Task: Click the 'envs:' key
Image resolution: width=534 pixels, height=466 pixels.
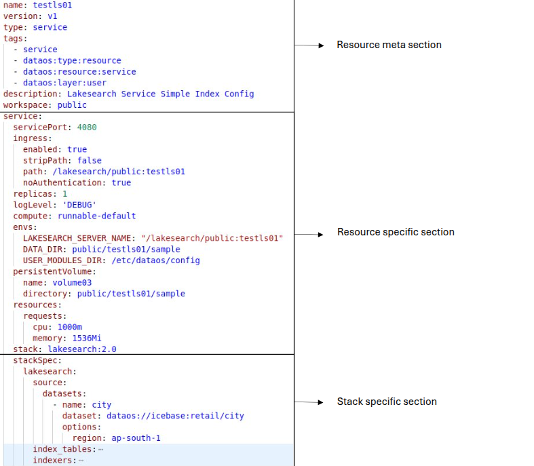Action: pos(25,227)
